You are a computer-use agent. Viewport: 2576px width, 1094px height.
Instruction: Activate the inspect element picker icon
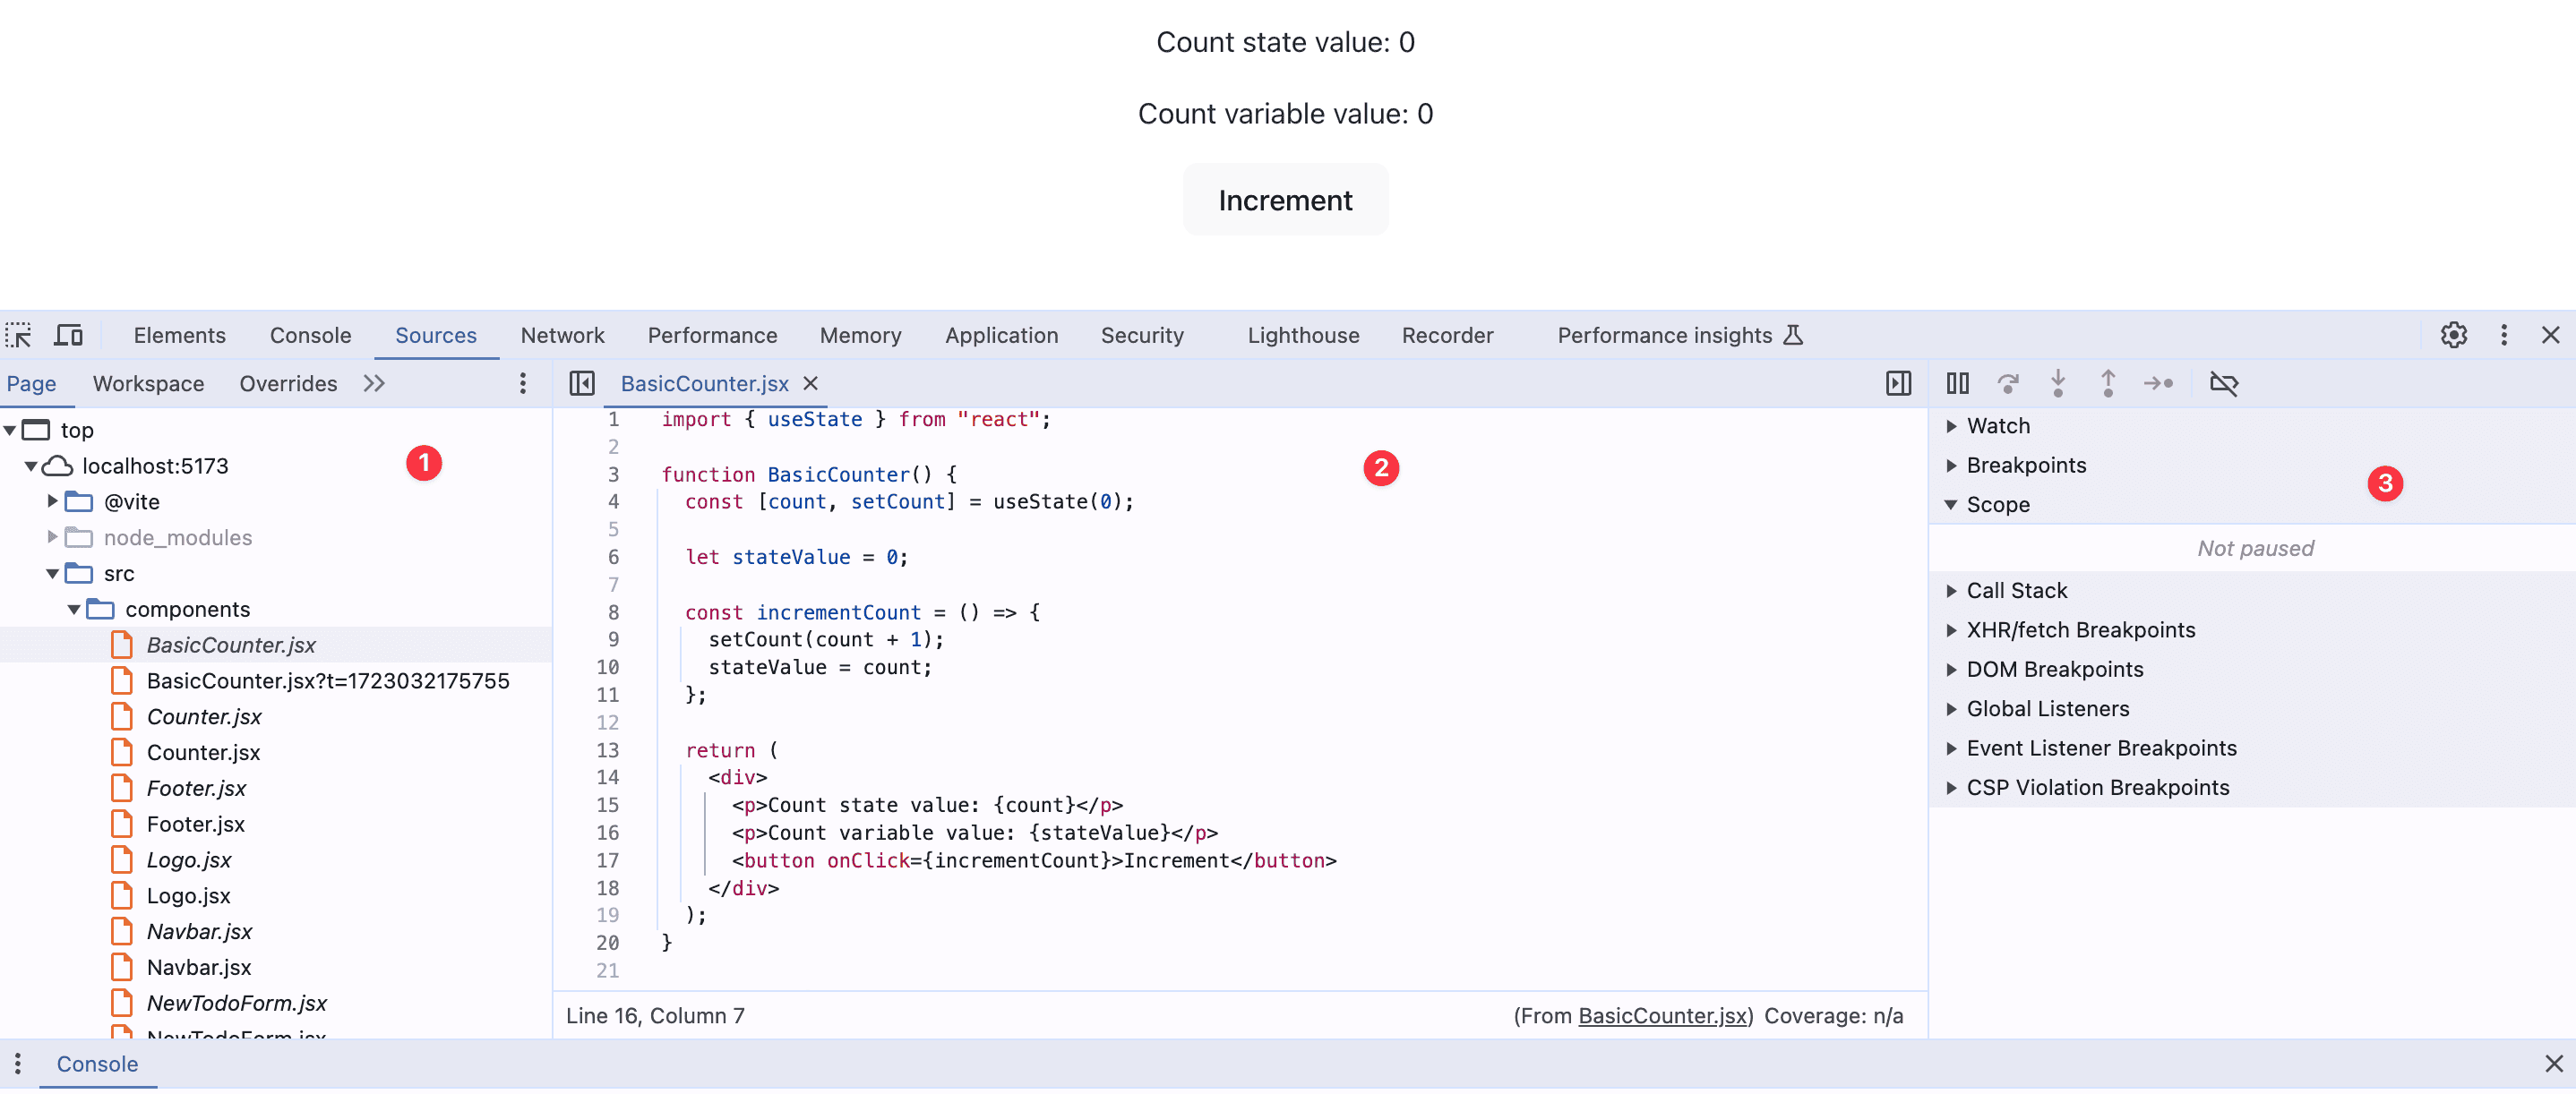click(18, 335)
